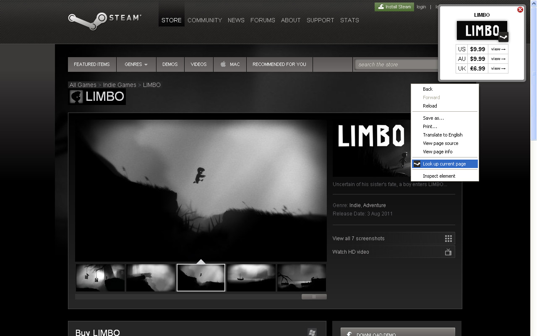This screenshot has height=336, width=537.
Task: Click the Steam logo in the header
Action: [104, 20]
